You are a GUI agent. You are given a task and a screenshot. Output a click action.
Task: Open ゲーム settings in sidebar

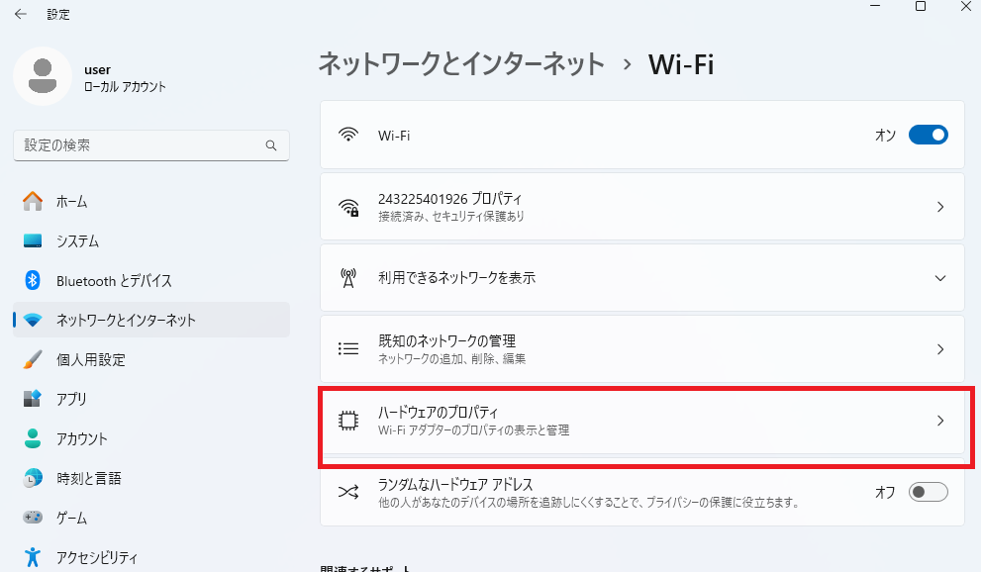pyautogui.click(x=71, y=519)
